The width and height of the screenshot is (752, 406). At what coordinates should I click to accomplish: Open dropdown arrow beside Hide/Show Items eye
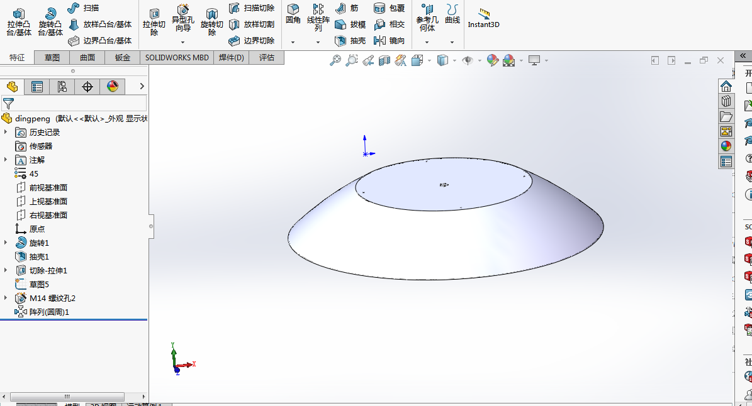coord(479,61)
